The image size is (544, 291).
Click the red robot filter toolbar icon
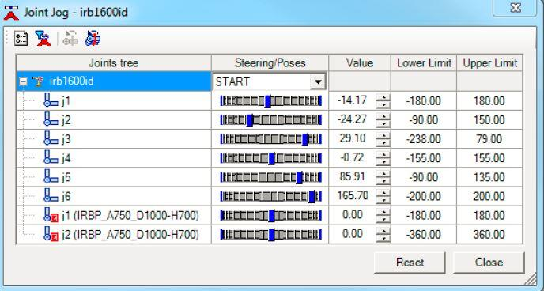click(x=43, y=38)
